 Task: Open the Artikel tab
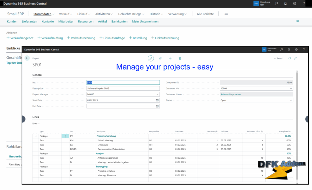point(102,21)
